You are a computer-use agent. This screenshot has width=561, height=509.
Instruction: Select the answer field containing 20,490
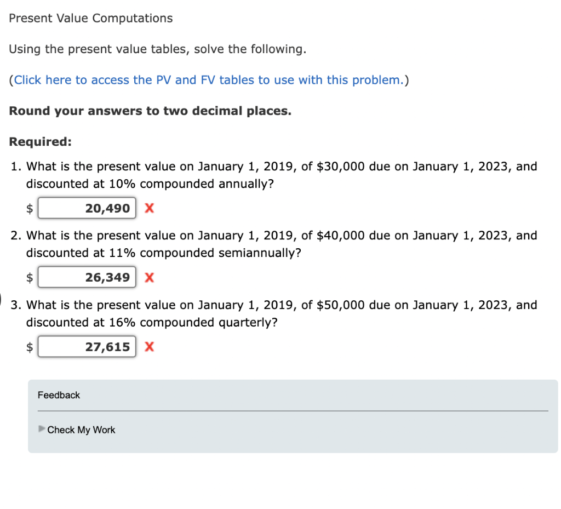[87, 208]
